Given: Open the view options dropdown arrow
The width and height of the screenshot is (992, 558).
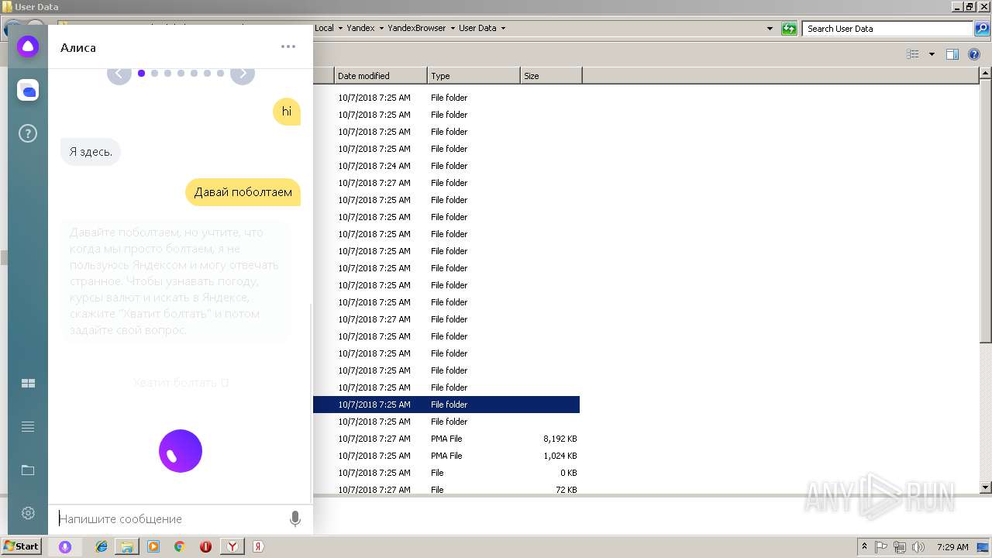Looking at the screenshot, I should [x=932, y=54].
